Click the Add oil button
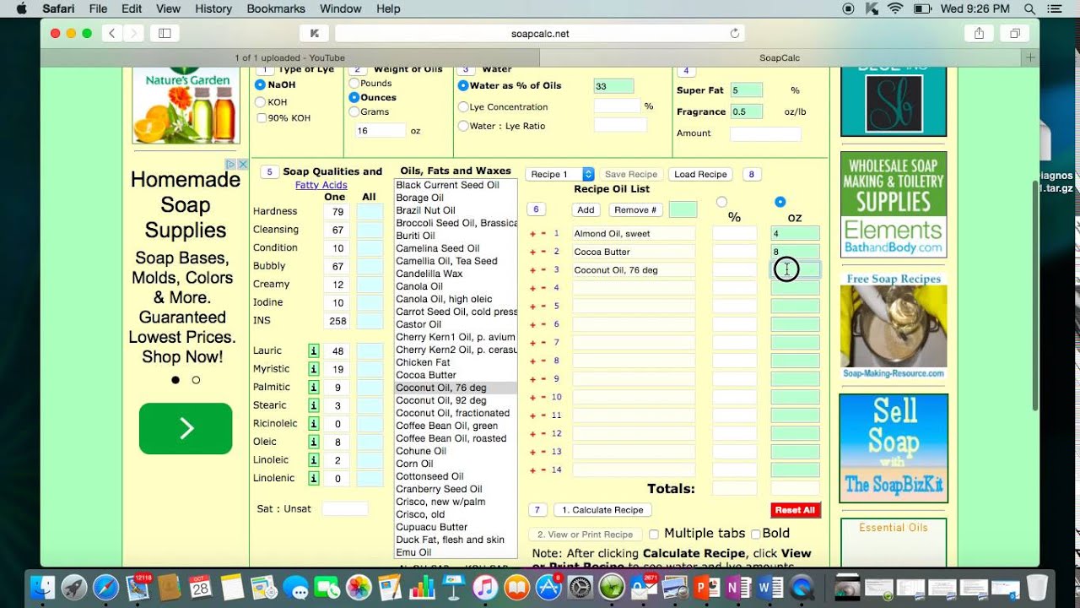Screen dimensions: 1080x608 pos(586,209)
